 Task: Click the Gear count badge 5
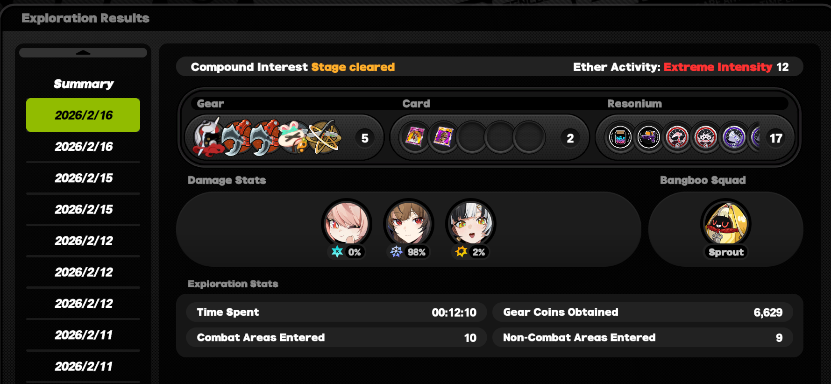point(365,138)
